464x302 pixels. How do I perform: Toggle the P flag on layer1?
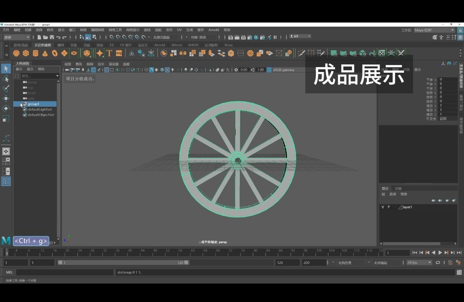click(389, 207)
